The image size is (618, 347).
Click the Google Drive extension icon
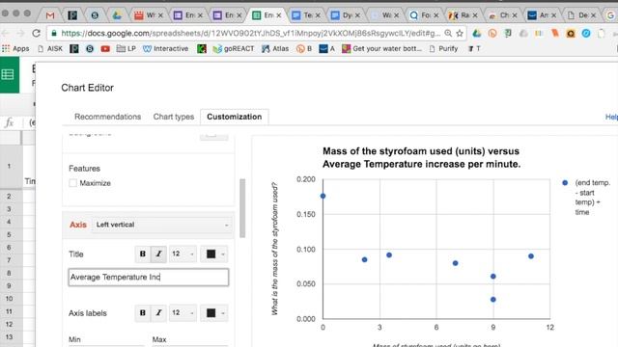[x=476, y=34]
